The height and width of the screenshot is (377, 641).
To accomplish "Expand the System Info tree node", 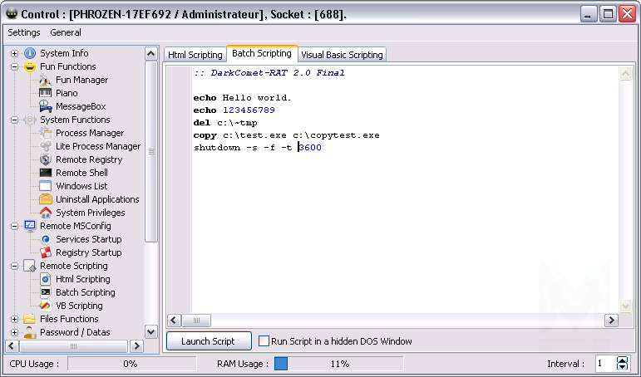I will point(14,53).
